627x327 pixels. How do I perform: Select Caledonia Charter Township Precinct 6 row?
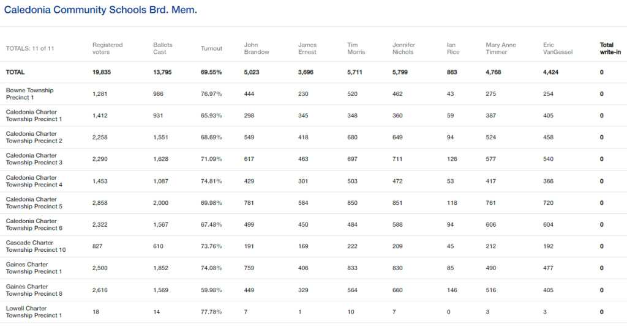tap(34, 224)
